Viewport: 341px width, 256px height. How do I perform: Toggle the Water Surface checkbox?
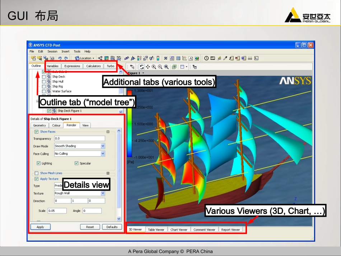click(44, 91)
